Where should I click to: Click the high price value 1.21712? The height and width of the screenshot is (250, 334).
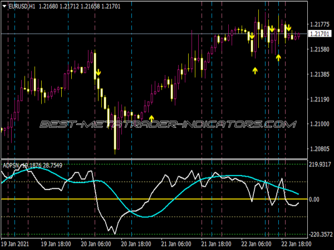point(69,7)
